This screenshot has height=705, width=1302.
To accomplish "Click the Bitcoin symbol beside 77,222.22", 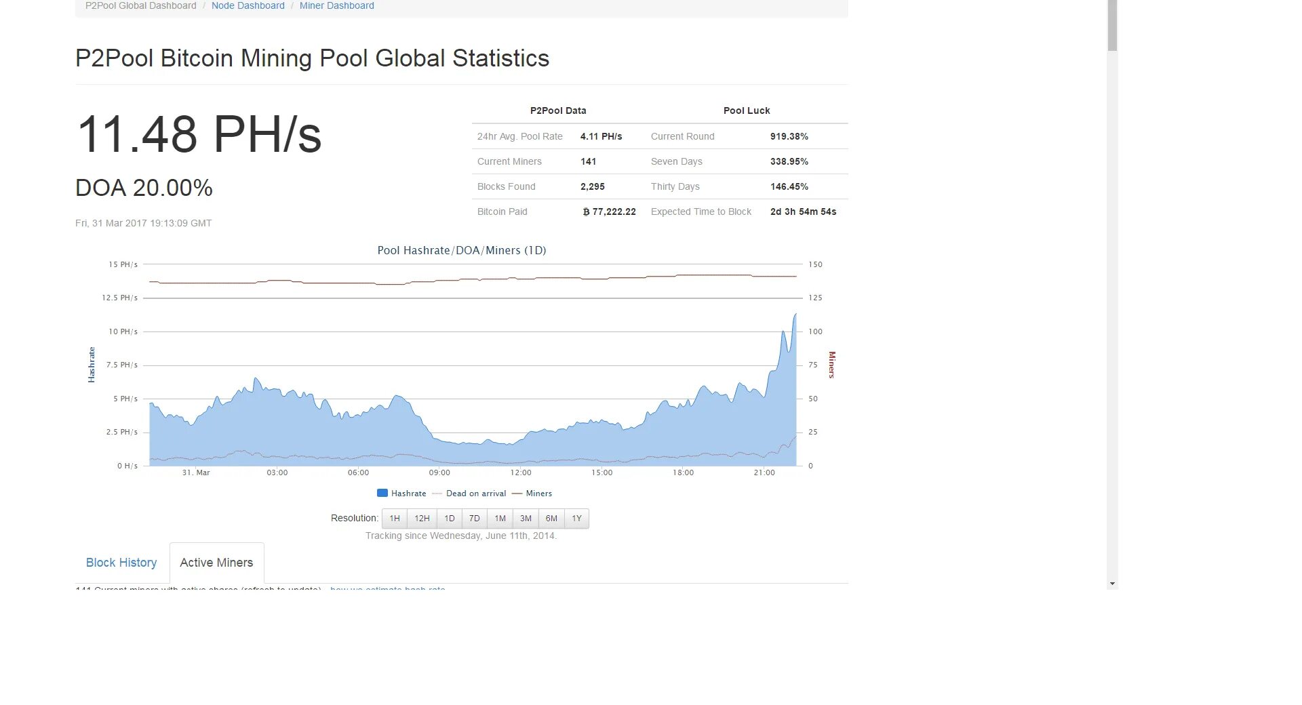I will [586, 212].
